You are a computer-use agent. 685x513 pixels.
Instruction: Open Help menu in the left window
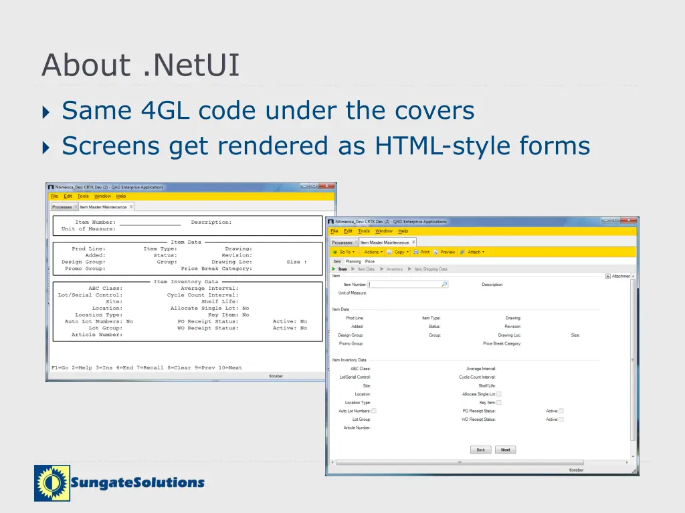(121, 196)
